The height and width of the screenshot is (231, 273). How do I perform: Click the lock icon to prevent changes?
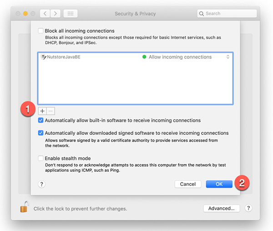[24, 208]
